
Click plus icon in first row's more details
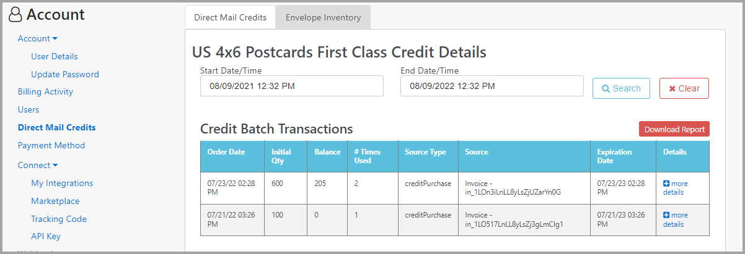[666, 184]
